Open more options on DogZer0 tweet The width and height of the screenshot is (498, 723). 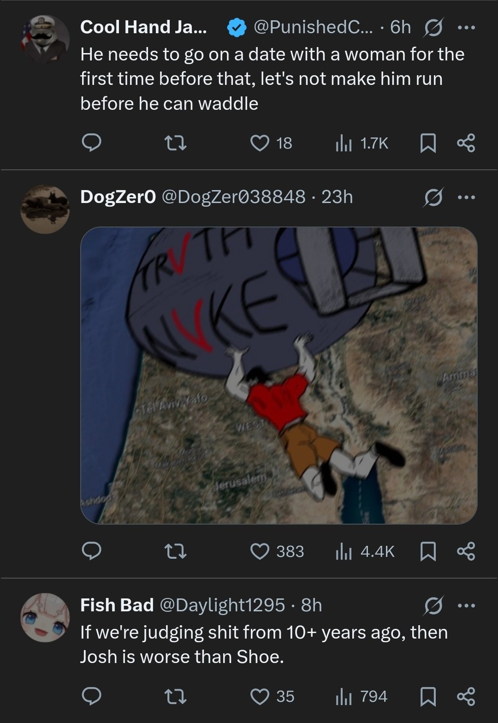466,197
